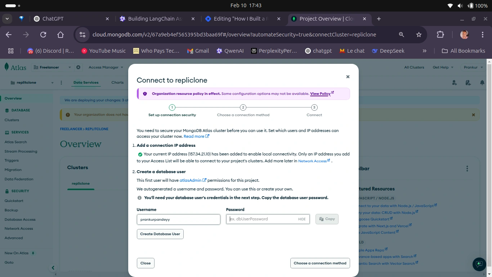
Task: Open the Atlas chat assistant icon
Action: 479,264
